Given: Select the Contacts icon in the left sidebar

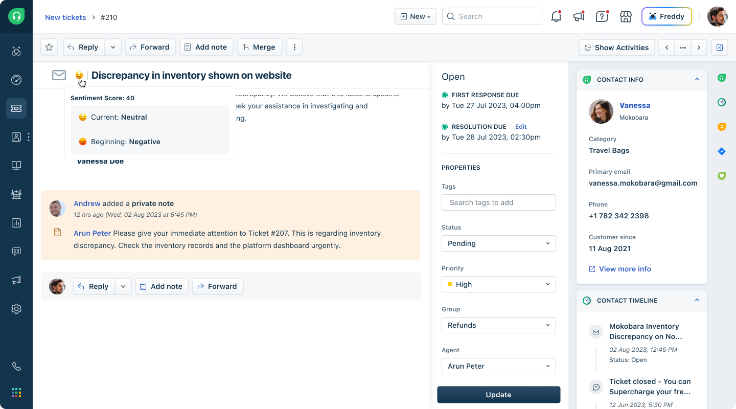Looking at the screenshot, I should pyautogui.click(x=15, y=137).
